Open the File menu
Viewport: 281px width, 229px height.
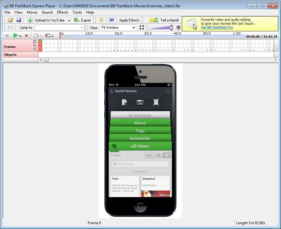tap(7, 12)
